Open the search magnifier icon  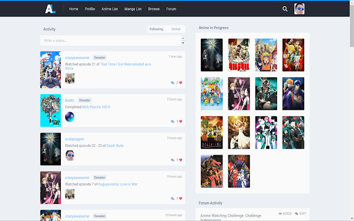pyautogui.click(x=285, y=9)
